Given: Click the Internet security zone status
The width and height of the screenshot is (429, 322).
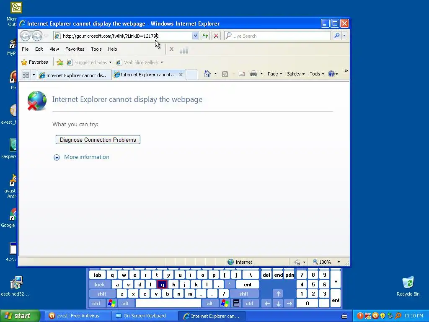Looking at the screenshot, I should tap(240, 262).
